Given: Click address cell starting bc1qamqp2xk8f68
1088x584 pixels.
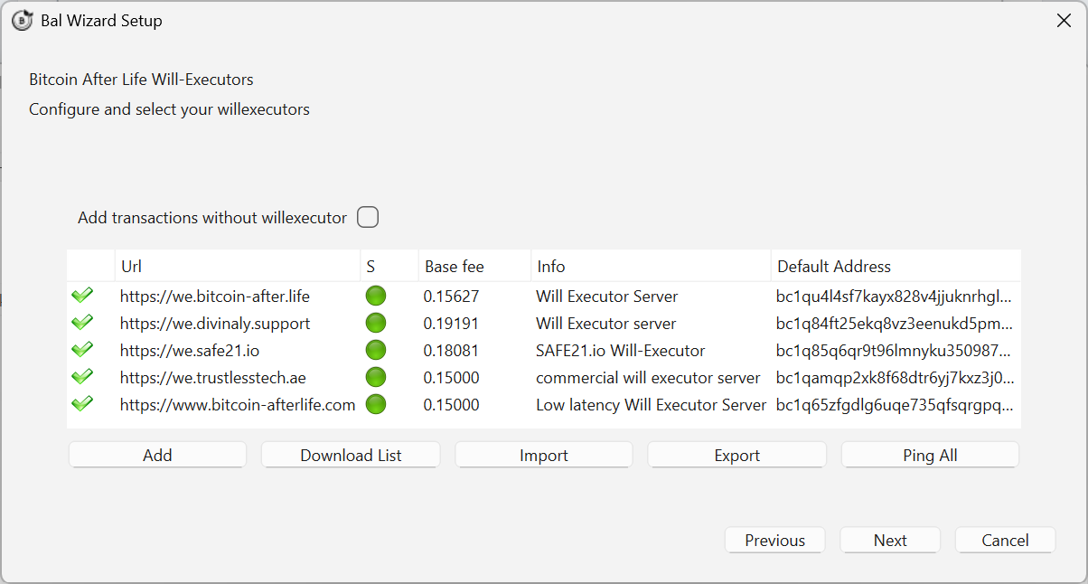Looking at the screenshot, I should pos(896,377).
